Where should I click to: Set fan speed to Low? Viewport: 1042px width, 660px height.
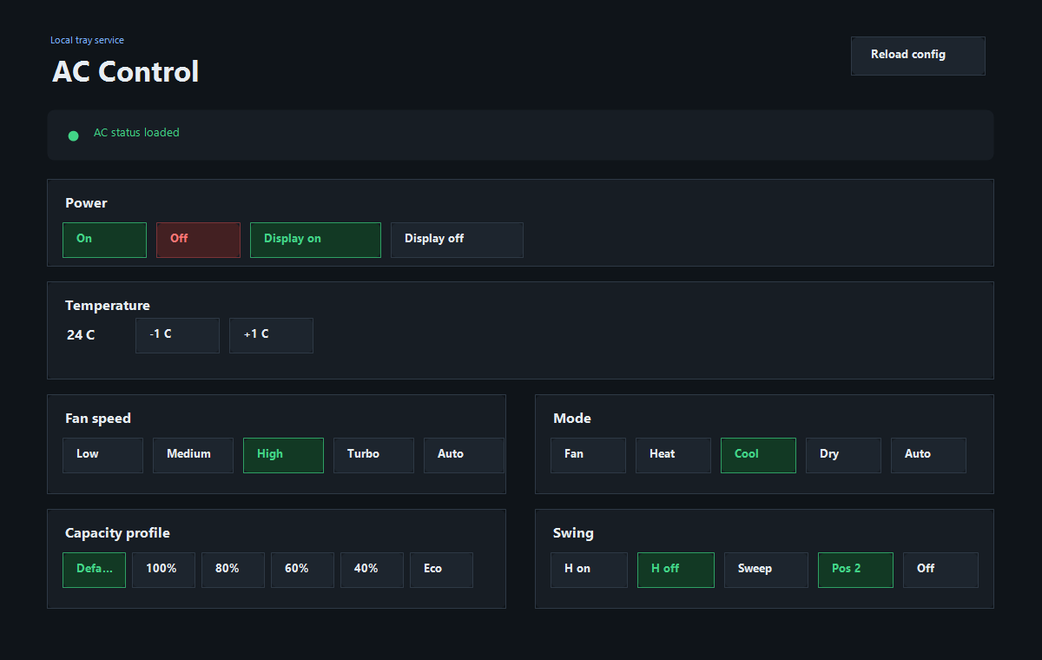pos(102,455)
